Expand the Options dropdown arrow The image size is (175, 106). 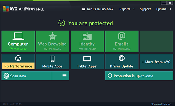pos(170,9)
